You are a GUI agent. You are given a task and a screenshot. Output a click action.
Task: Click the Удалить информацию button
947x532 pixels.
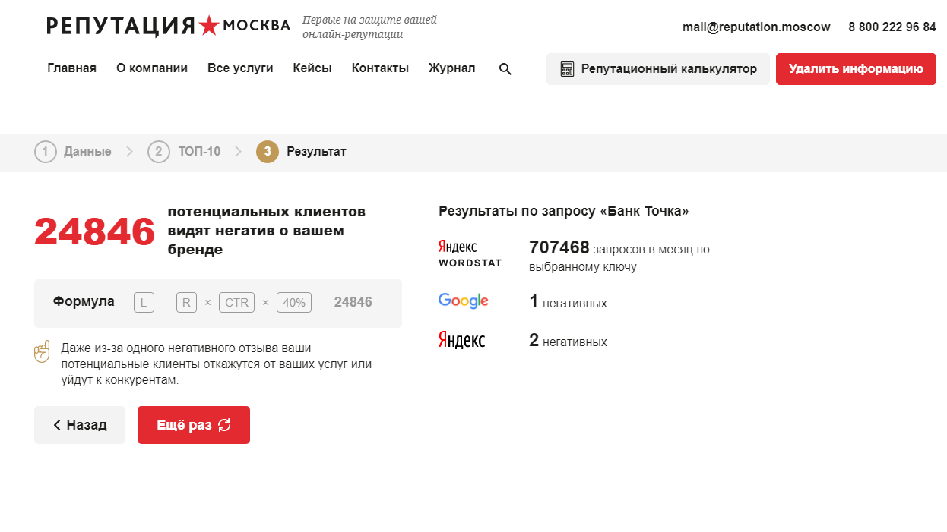click(856, 69)
